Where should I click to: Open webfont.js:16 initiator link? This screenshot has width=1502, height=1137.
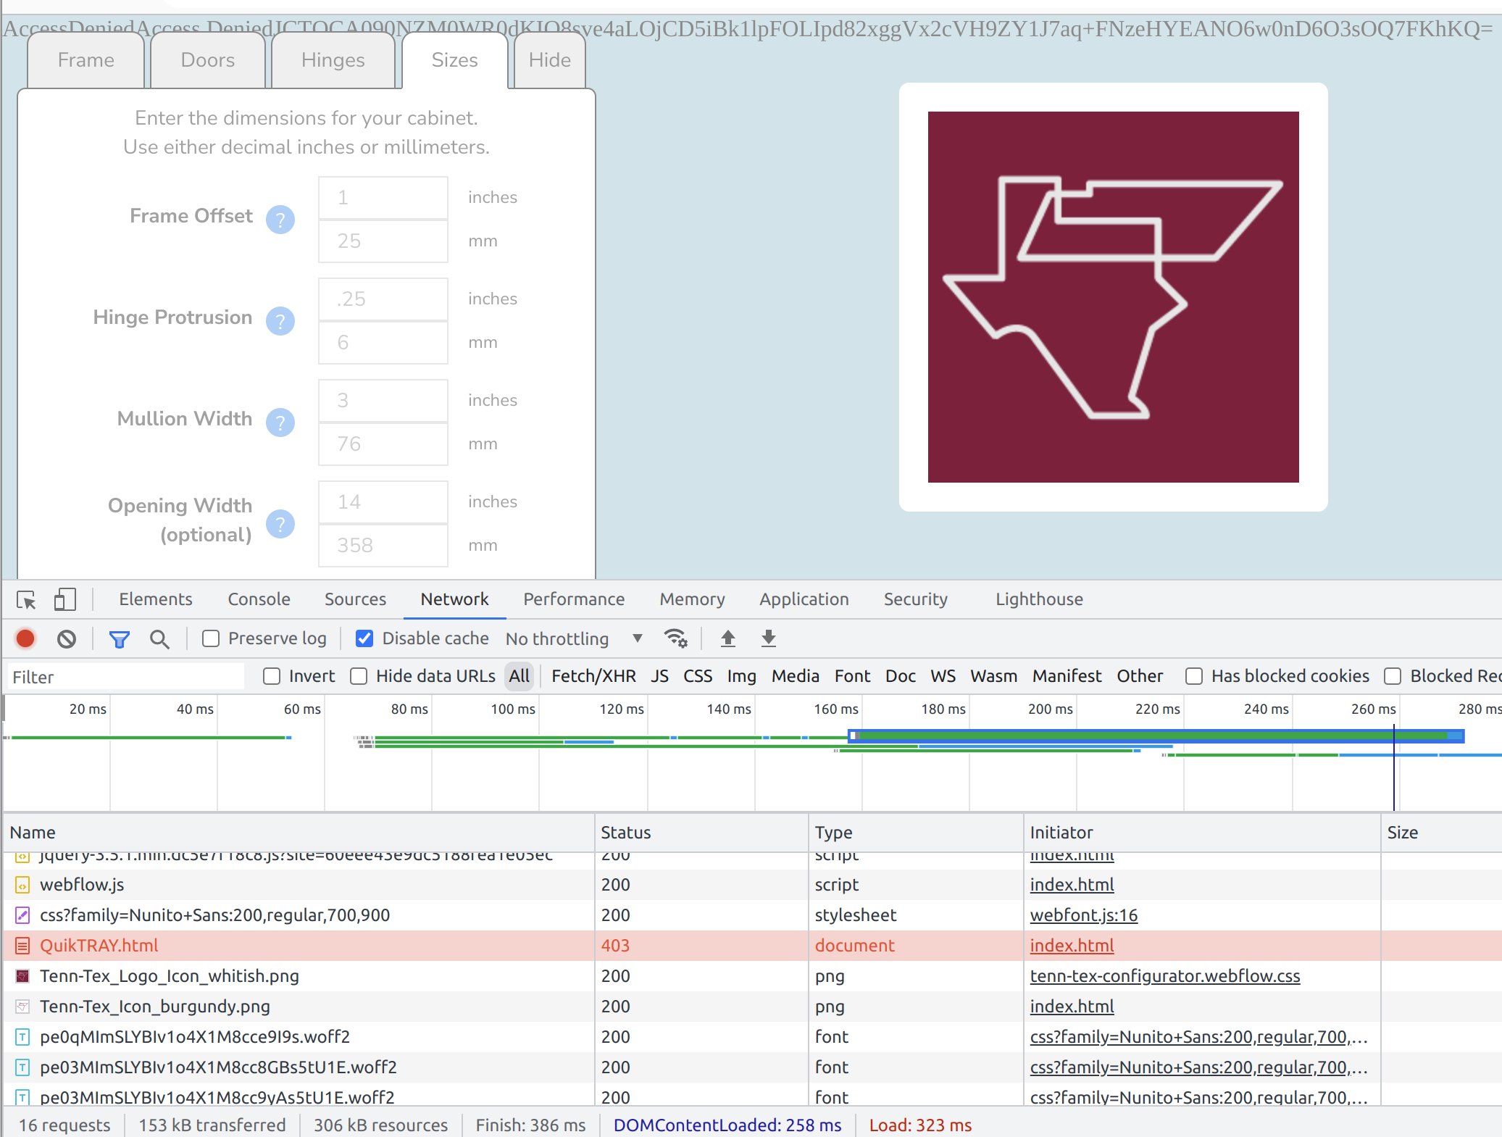[1084, 915]
